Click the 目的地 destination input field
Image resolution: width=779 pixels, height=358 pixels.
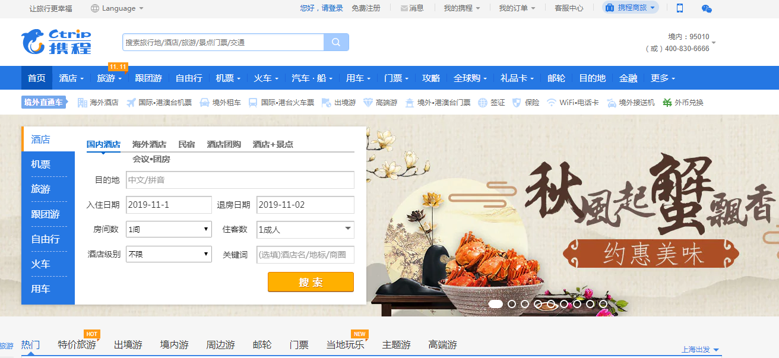(x=240, y=180)
